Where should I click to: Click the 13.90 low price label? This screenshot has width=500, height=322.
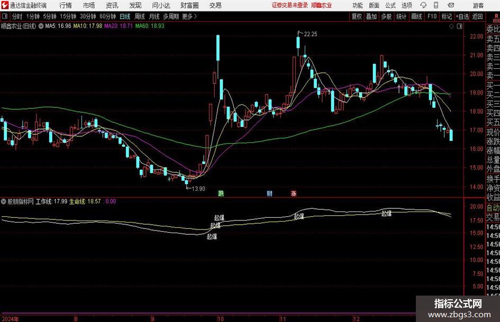(x=198, y=189)
